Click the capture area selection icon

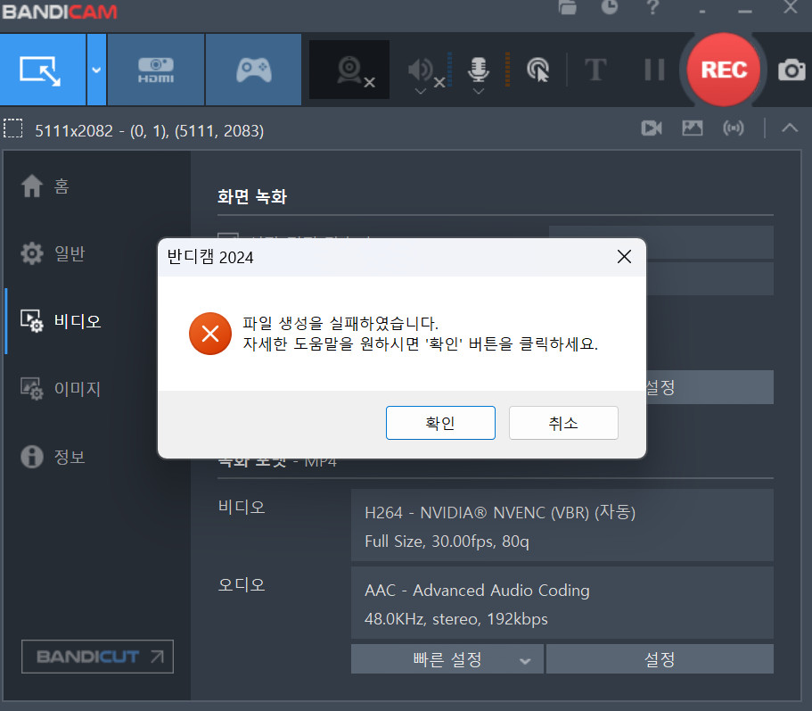tap(13, 128)
